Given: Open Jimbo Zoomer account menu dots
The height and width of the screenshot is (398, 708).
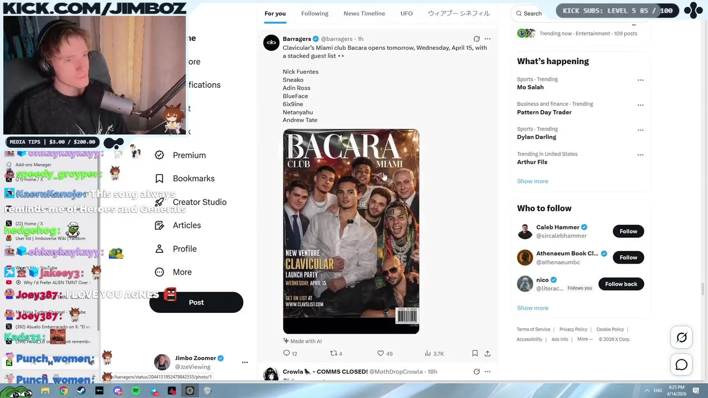Looking at the screenshot, I should (244, 362).
